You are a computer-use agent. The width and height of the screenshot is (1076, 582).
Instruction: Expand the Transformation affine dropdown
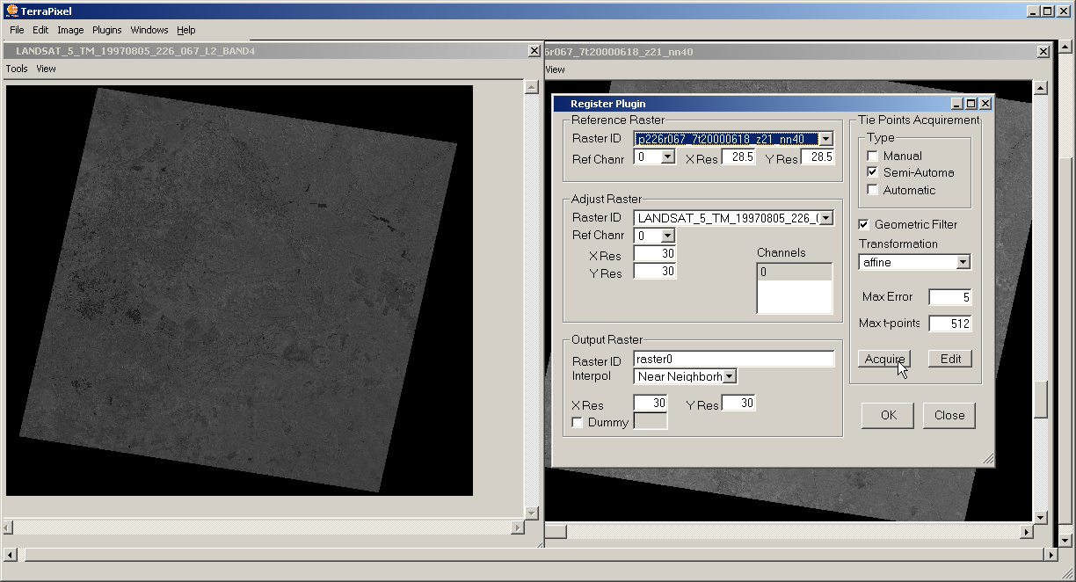[963, 262]
